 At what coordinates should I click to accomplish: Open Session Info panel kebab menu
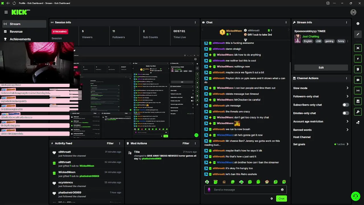pos(195,22)
